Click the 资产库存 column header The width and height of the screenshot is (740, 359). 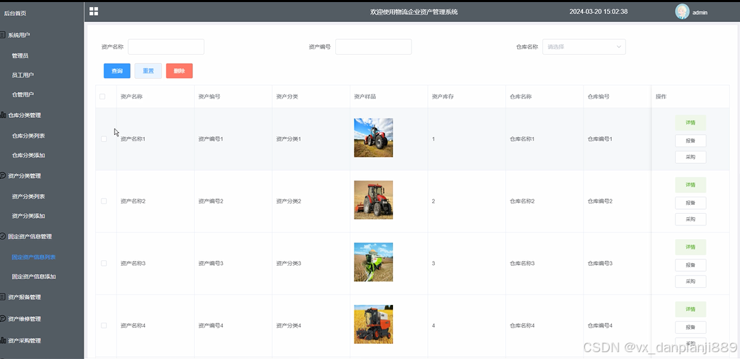[x=442, y=97]
